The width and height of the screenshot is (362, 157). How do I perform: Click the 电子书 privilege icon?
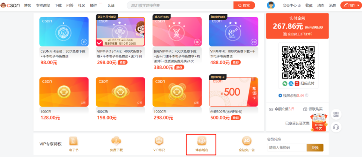[x=74, y=141]
